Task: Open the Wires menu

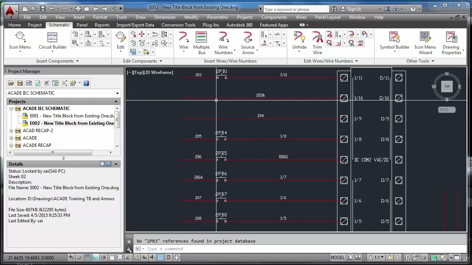Action: (x=301, y=17)
